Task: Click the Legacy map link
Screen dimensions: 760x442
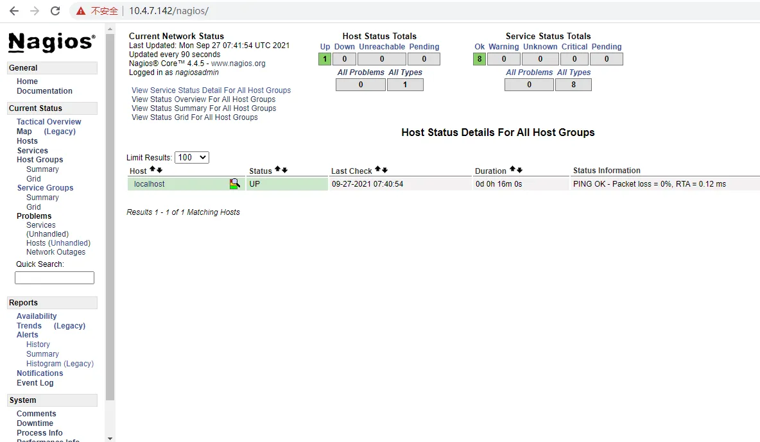Action: (x=60, y=132)
